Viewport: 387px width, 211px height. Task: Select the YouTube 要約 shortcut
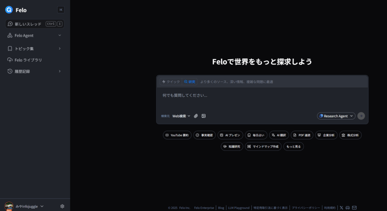(x=177, y=135)
